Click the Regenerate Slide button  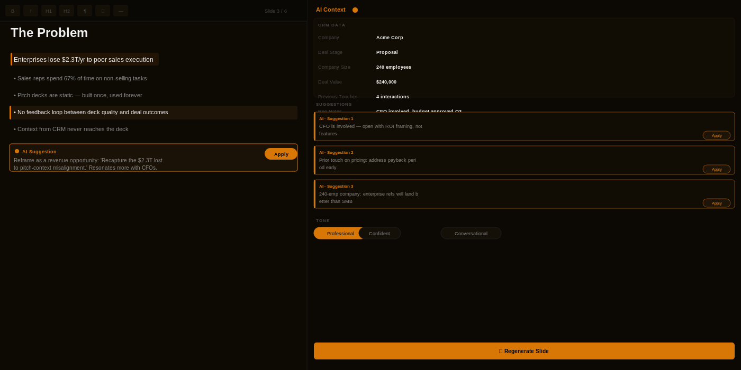coord(524,351)
